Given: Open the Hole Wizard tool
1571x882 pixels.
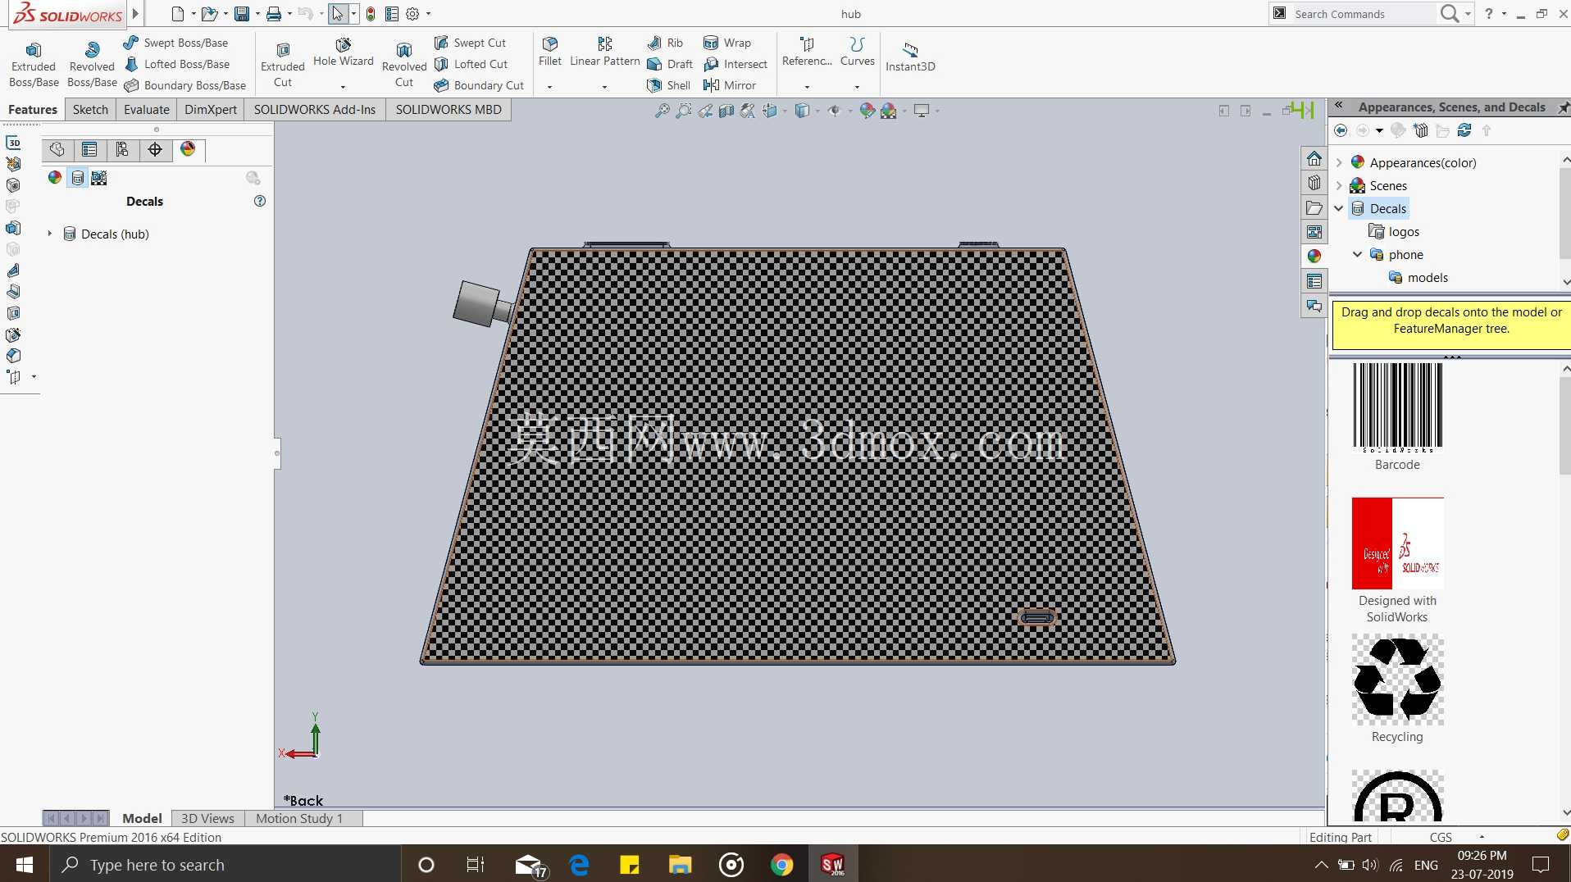Looking at the screenshot, I should (343, 52).
